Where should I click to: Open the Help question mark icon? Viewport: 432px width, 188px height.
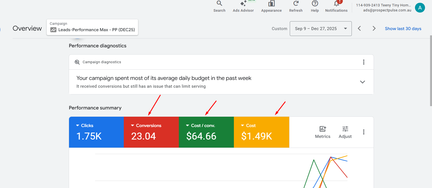(x=315, y=4)
